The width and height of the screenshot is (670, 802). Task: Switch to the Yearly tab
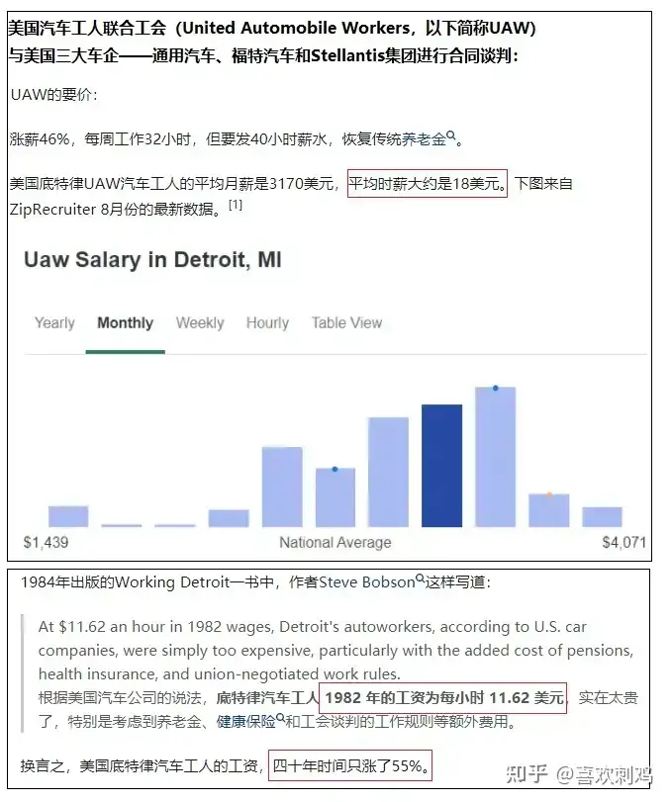[x=54, y=322]
